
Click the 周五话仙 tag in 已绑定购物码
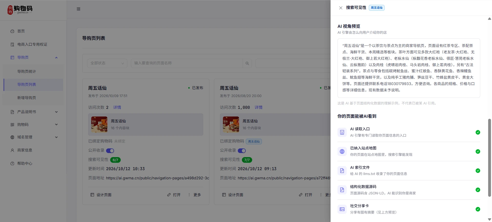click(x=254, y=142)
